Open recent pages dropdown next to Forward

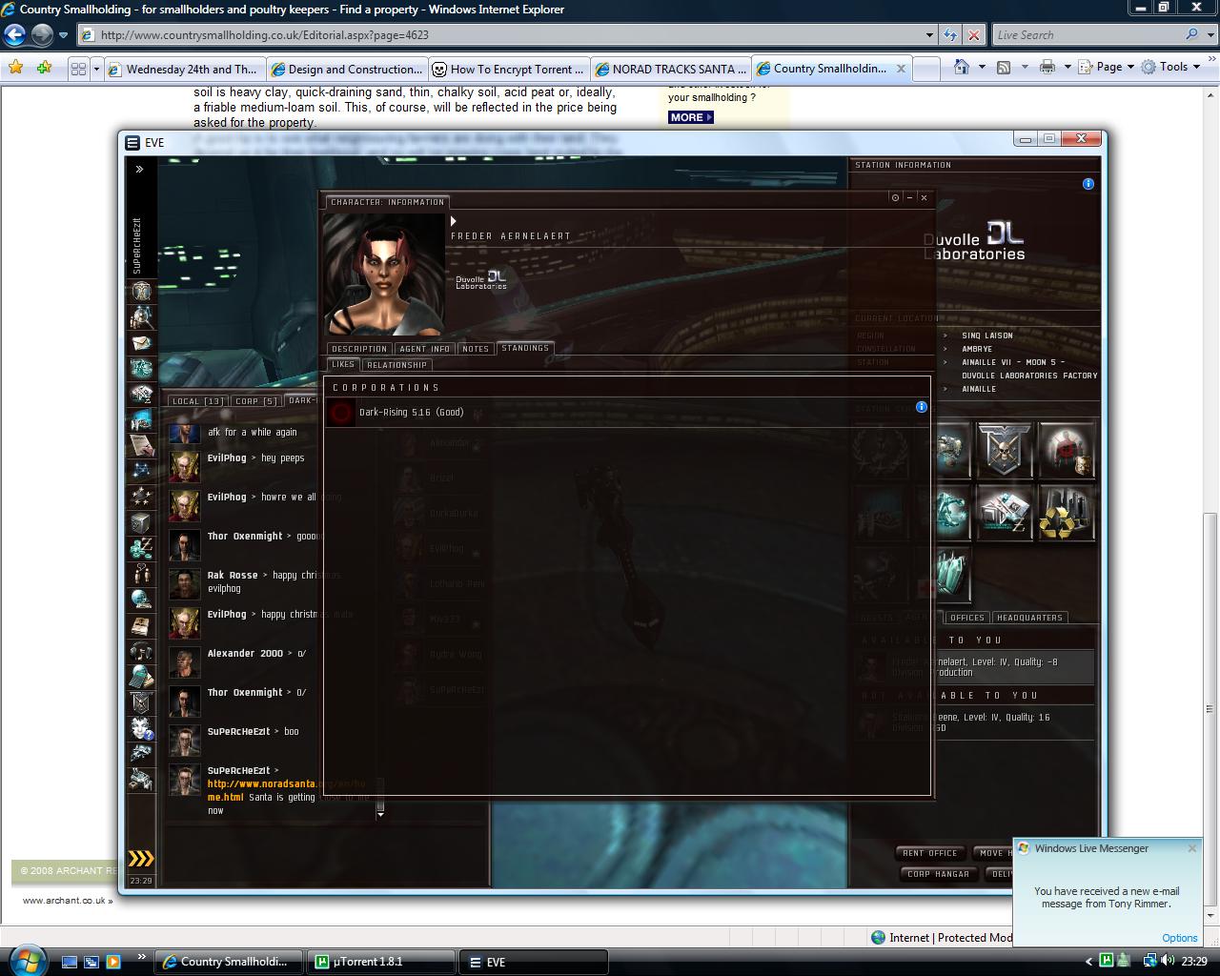coord(64,35)
